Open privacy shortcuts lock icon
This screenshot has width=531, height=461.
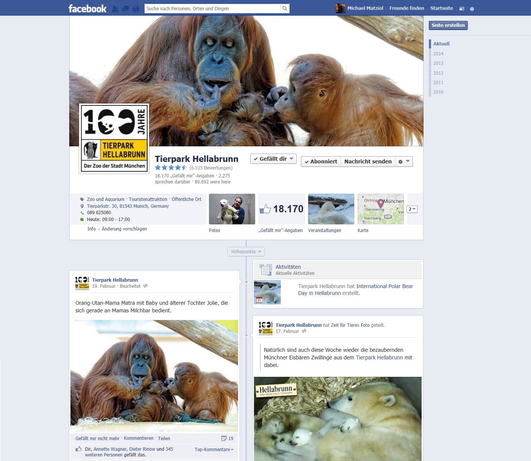(x=462, y=9)
